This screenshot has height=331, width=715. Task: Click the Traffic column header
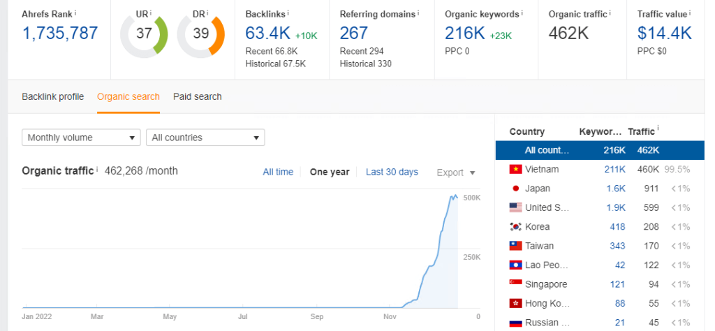[x=641, y=131]
